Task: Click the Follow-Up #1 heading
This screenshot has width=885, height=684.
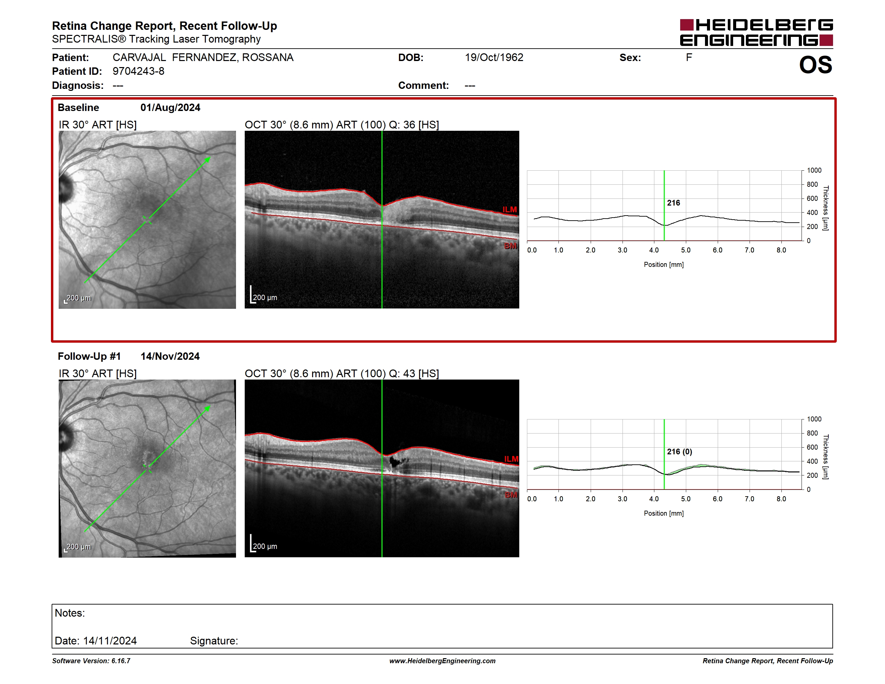Action: click(89, 356)
